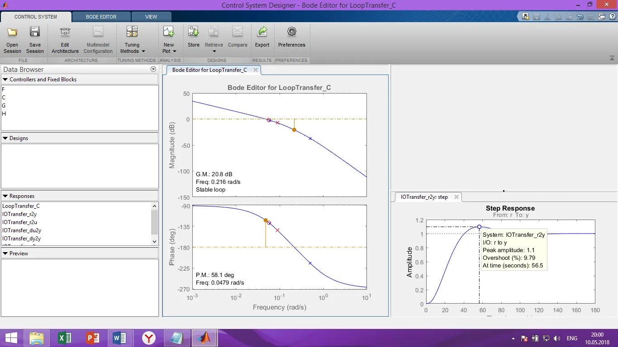Select LoopTransfer_C in Responses list
The image size is (618, 347).
point(76,206)
